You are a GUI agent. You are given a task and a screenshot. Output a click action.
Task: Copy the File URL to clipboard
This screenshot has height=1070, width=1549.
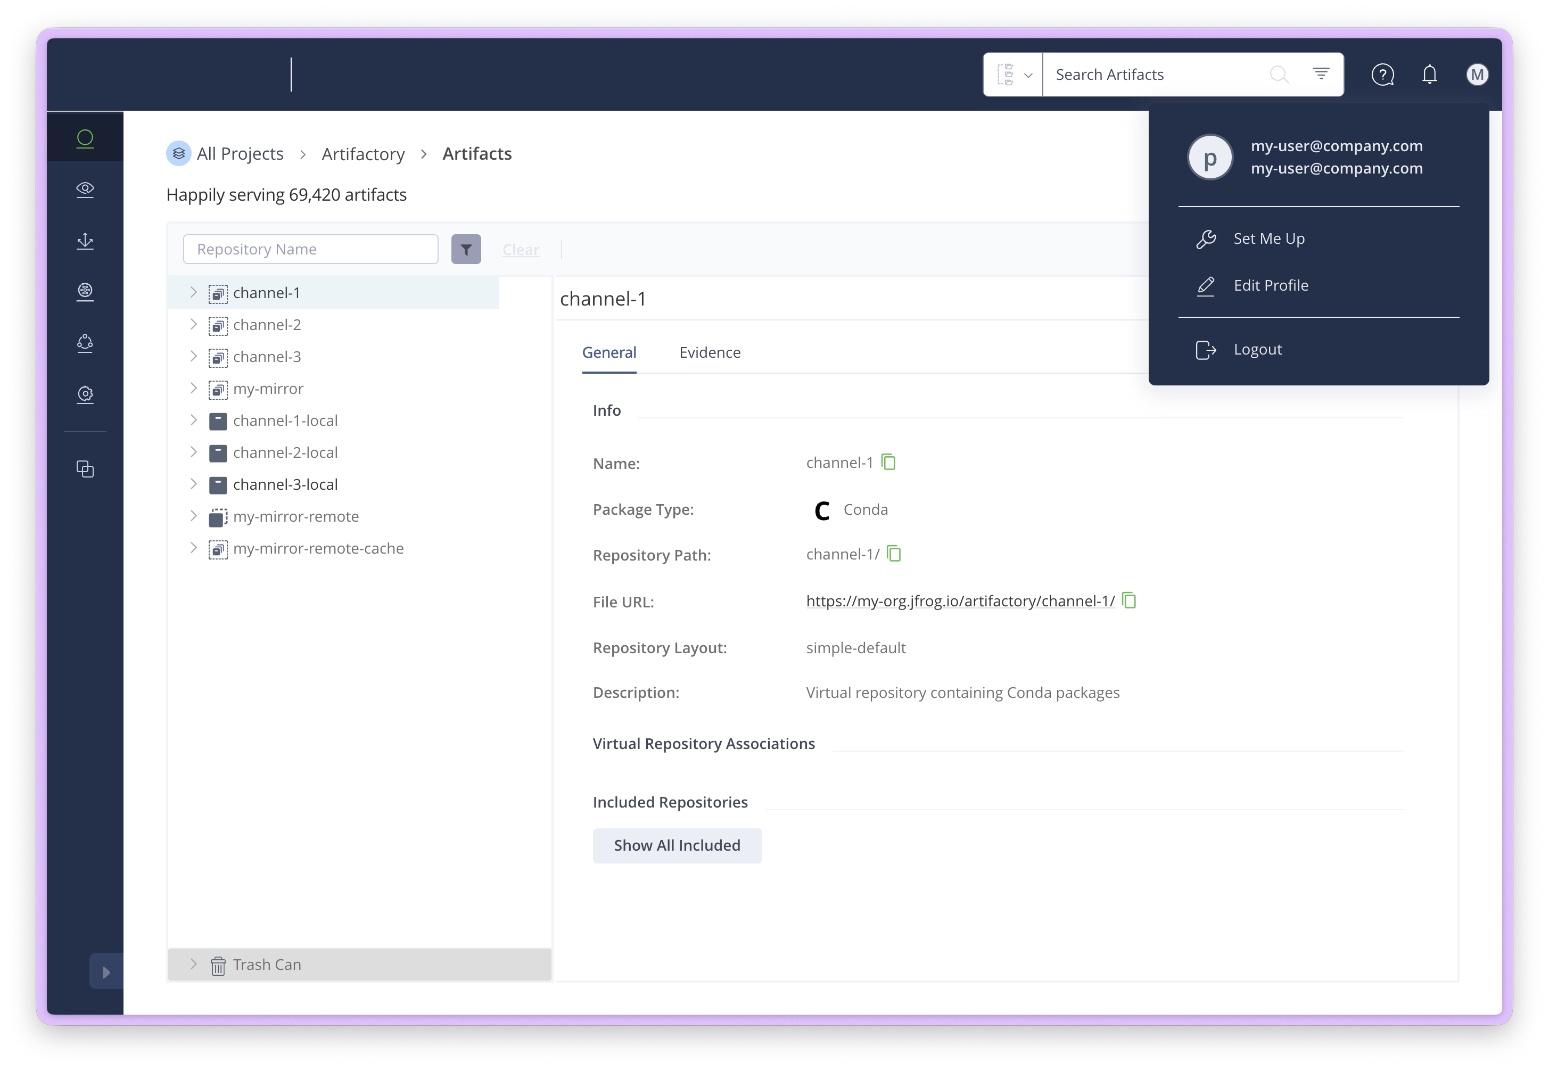pyautogui.click(x=1128, y=600)
